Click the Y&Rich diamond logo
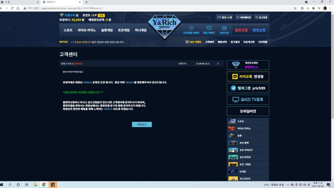 [x=164, y=26]
